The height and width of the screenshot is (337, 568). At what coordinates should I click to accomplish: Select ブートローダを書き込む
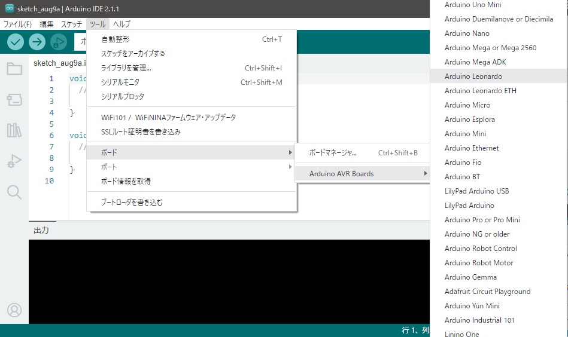tap(192, 202)
